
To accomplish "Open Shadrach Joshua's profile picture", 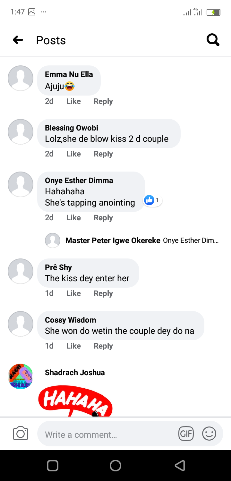I will 21,376.
